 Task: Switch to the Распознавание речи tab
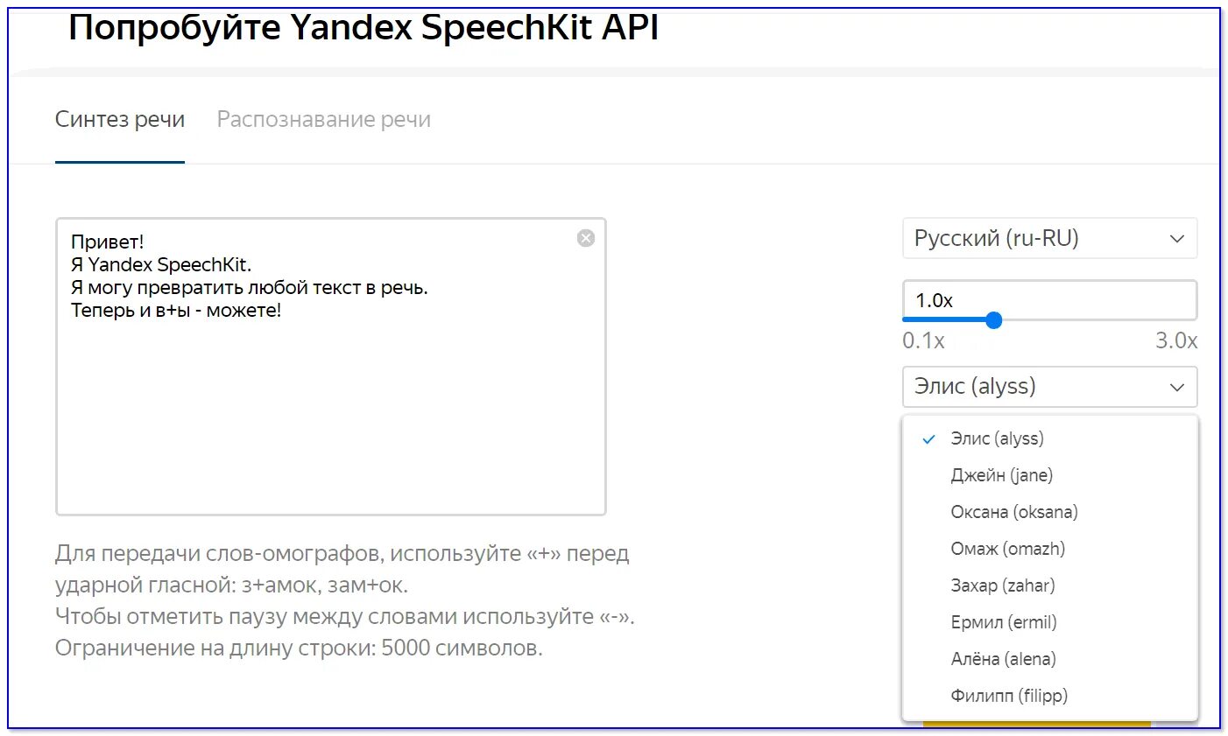[324, 120]
